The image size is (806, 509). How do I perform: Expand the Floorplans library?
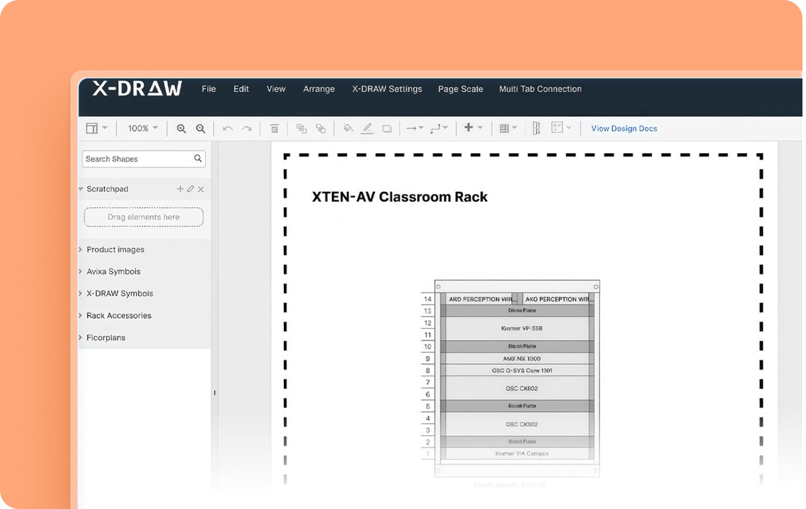click(80, 337)
